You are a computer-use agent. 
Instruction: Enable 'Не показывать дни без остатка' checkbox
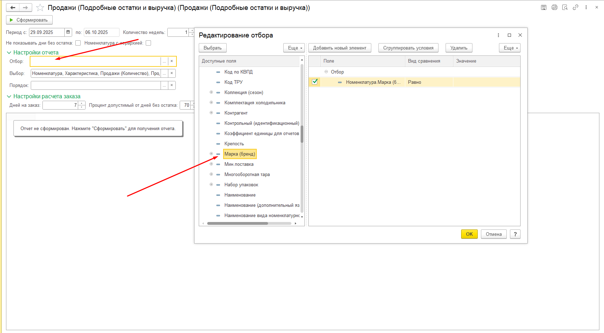click(x=78, y=43)
